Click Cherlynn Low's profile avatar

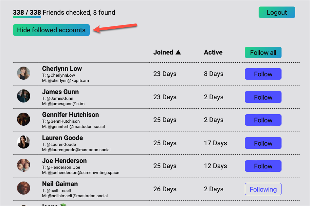coord(24,73)
